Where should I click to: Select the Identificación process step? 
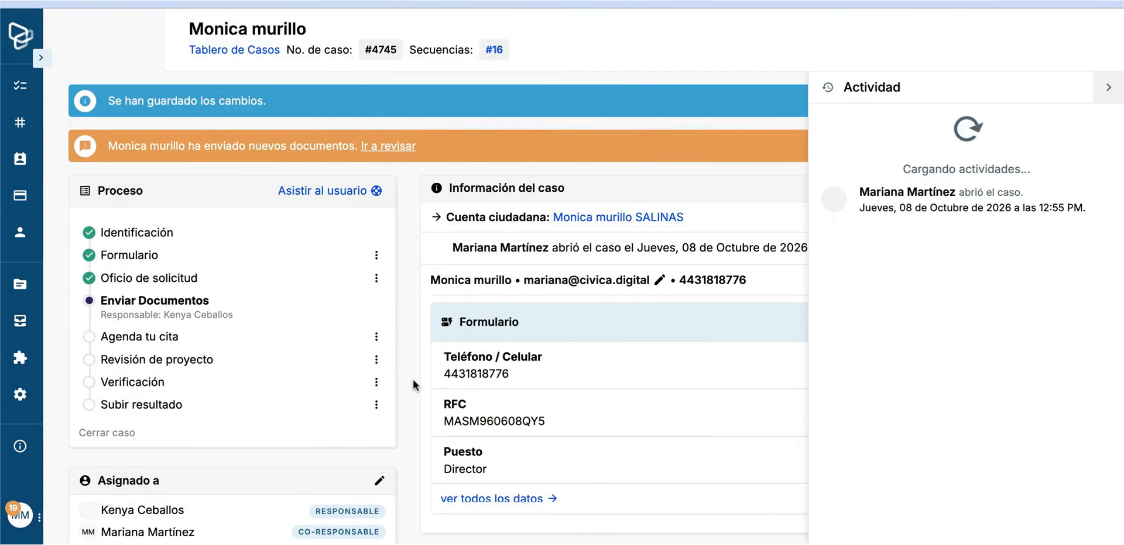tap(136, 232)
